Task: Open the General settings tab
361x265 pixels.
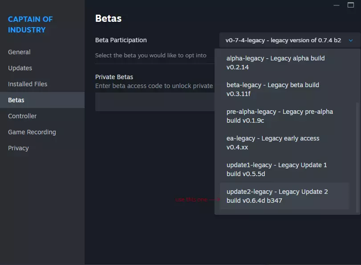Action: click(19, 52)
